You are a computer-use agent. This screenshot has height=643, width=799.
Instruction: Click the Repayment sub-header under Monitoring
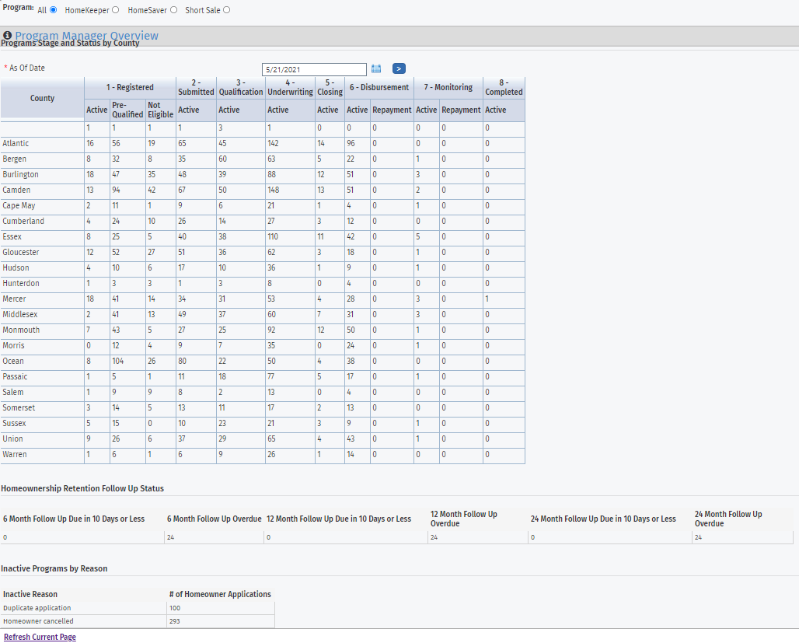click(461, 110)
